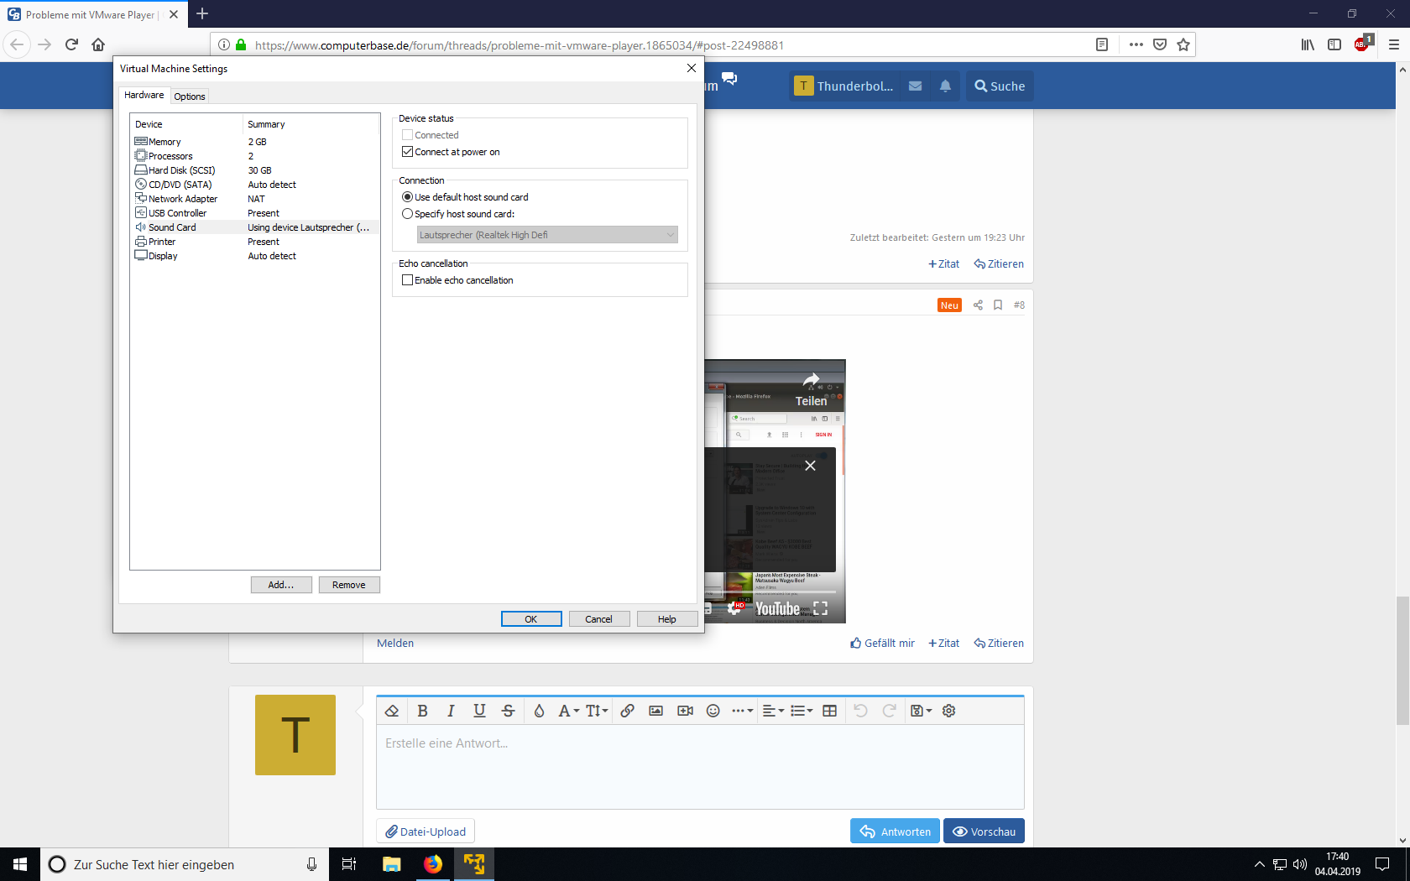This screenshot has width=1410, height=881.
Task: Undo the last editor change
Action: coord(860,711)
